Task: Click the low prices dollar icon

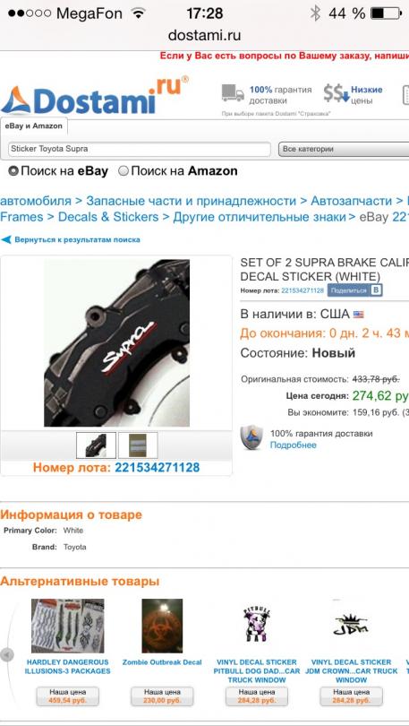Action: click(336, 93)
